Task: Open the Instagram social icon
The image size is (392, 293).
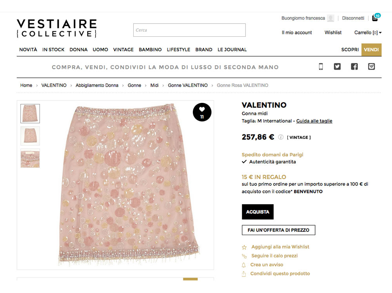Action: pos(372,67)
